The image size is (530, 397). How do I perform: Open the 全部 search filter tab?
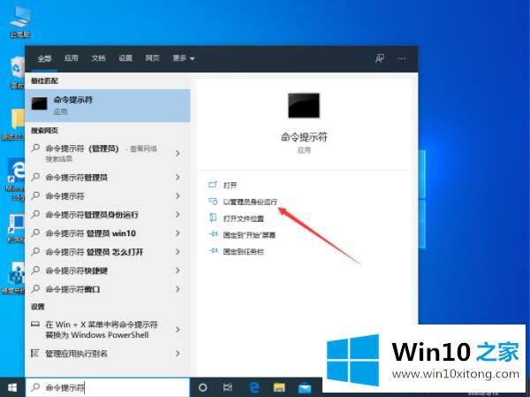coord(44,58)
